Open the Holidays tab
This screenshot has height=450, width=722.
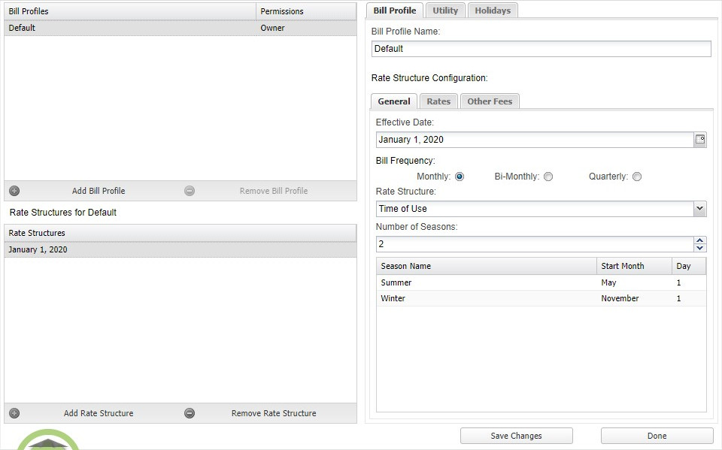pyautogui.click(x=493, y=10)
